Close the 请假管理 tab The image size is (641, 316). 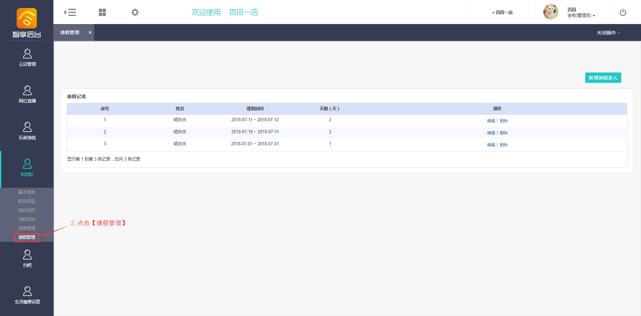point(90,32)
